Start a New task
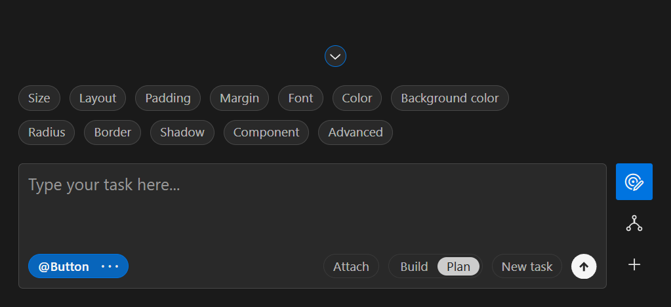671x307 pixels. click(x=527, y=266)
